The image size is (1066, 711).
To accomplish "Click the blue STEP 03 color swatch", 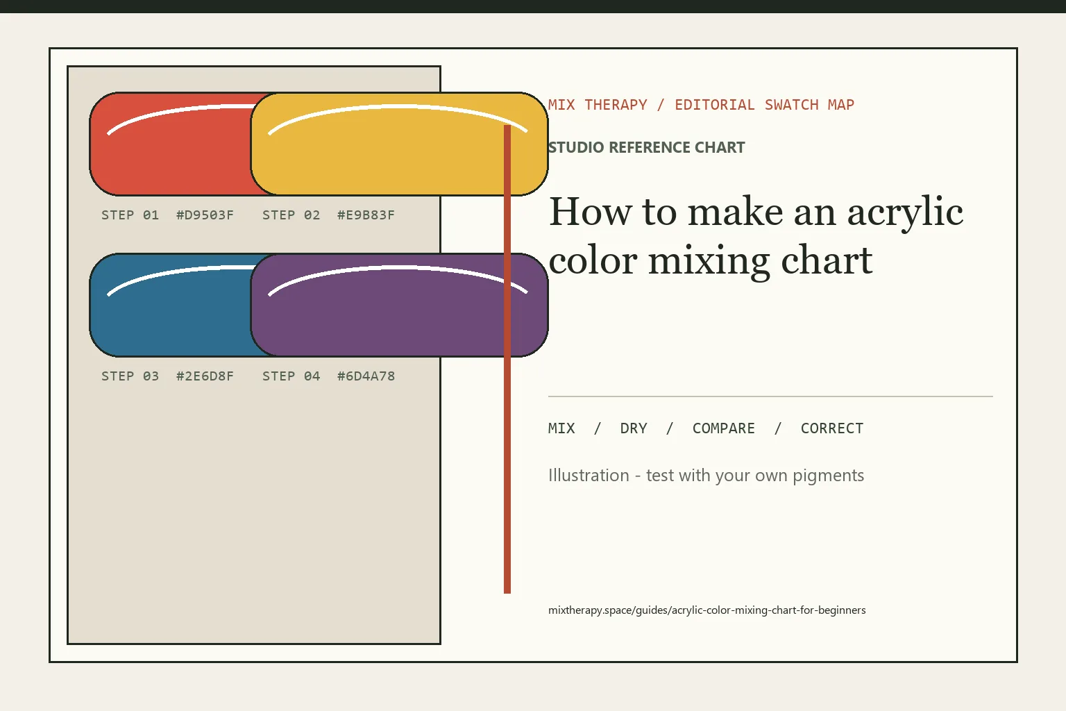I will 170,305.
